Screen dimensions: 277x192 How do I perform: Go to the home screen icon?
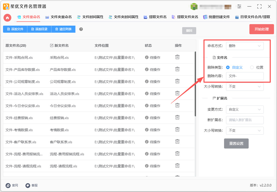tap(8, 18)
